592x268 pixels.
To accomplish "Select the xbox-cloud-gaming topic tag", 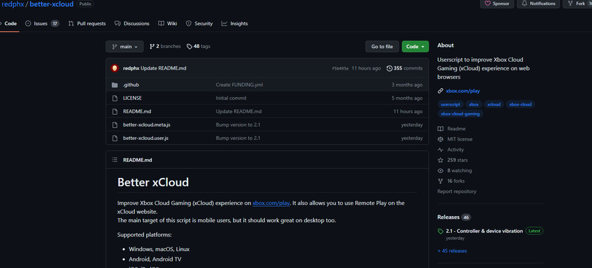I will tap(460, 114).
